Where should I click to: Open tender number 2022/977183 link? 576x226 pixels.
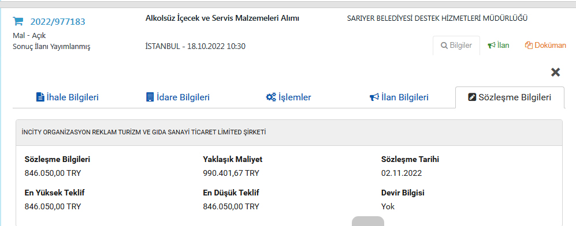pyautogui.click(x=58, y=22)
